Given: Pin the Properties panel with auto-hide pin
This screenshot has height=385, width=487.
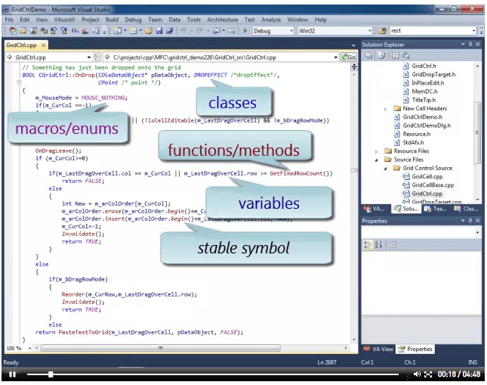Looking at the screenshot, I should (470, 220).
